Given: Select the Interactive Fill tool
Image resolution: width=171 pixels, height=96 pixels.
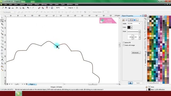Looking at the screenshot, I should tap(2, 70).
